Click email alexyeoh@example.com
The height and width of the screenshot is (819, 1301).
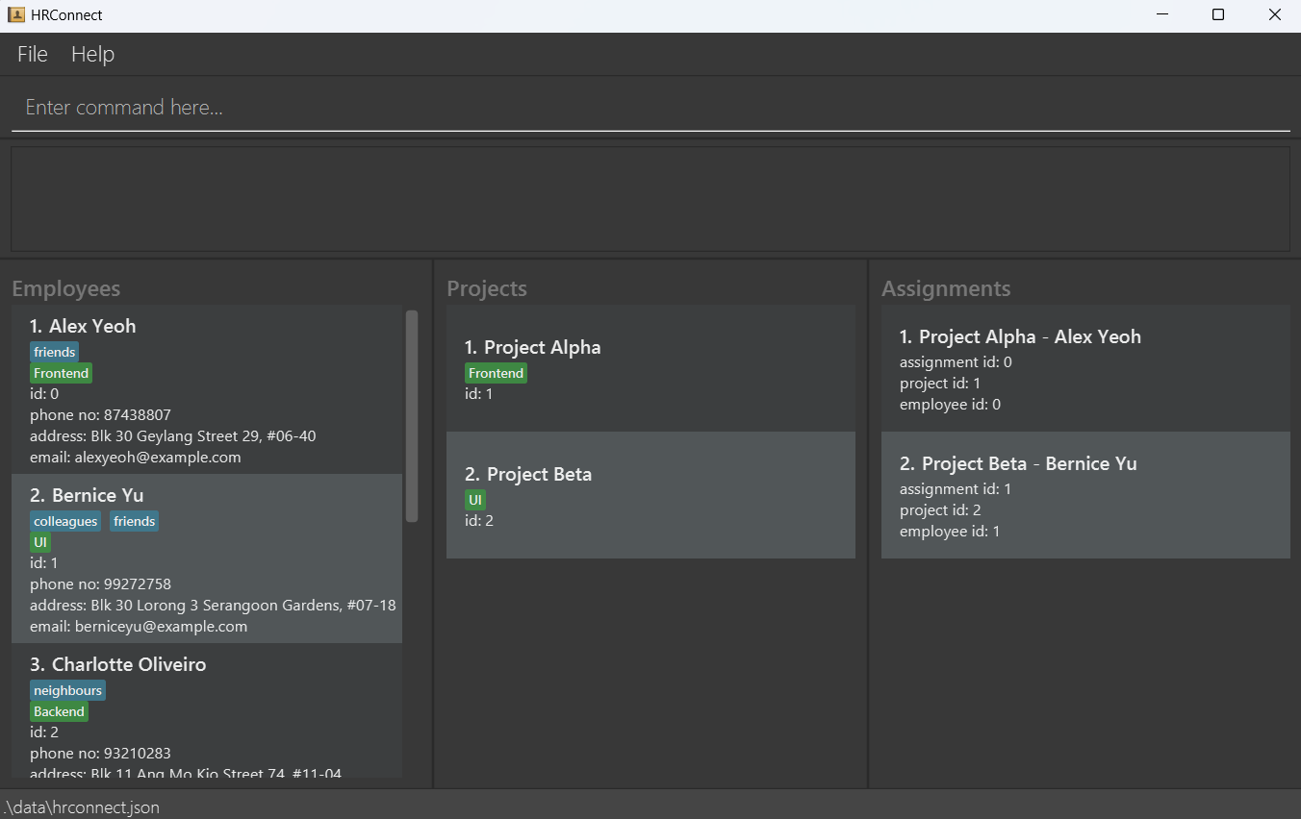pos(135,458)
